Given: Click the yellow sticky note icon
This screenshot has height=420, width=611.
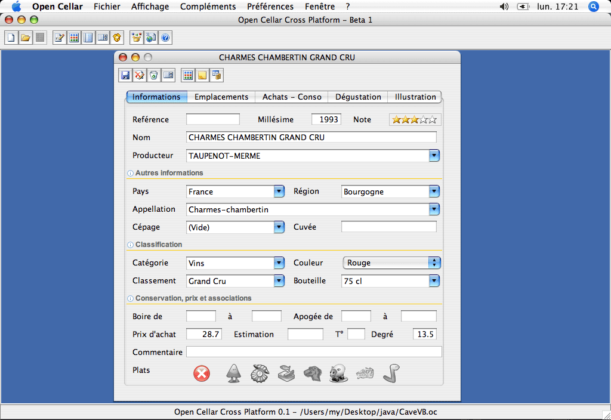Looking at the screenshot, I should coord(202,75).
